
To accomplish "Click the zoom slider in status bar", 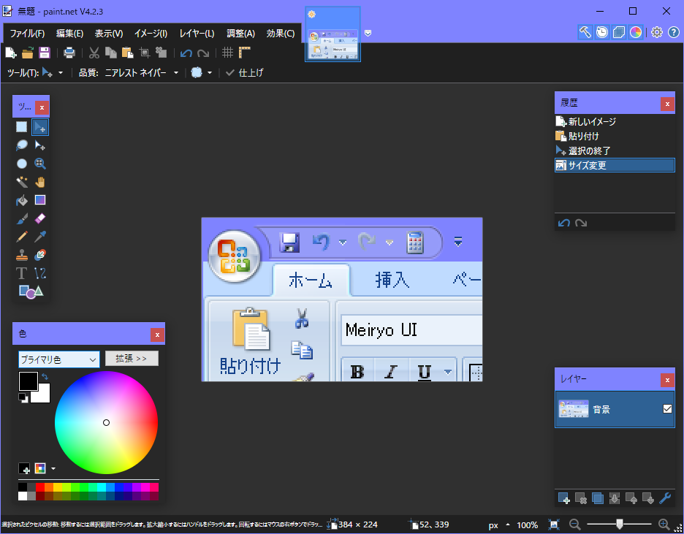I will coord(619,525).
